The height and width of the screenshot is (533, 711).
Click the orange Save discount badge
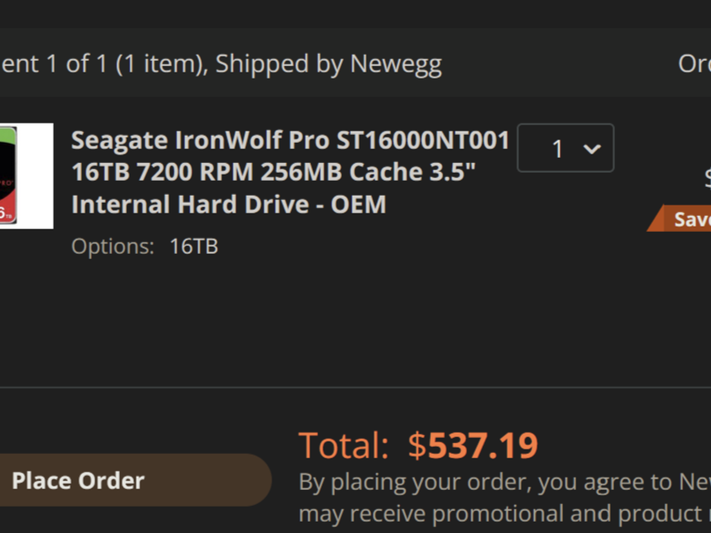(x=681, y=219)
